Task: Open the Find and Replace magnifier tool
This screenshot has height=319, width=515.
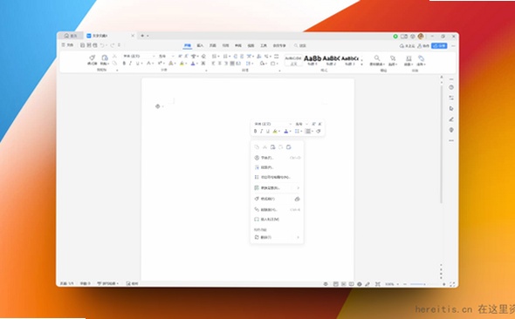Action: 377,58
